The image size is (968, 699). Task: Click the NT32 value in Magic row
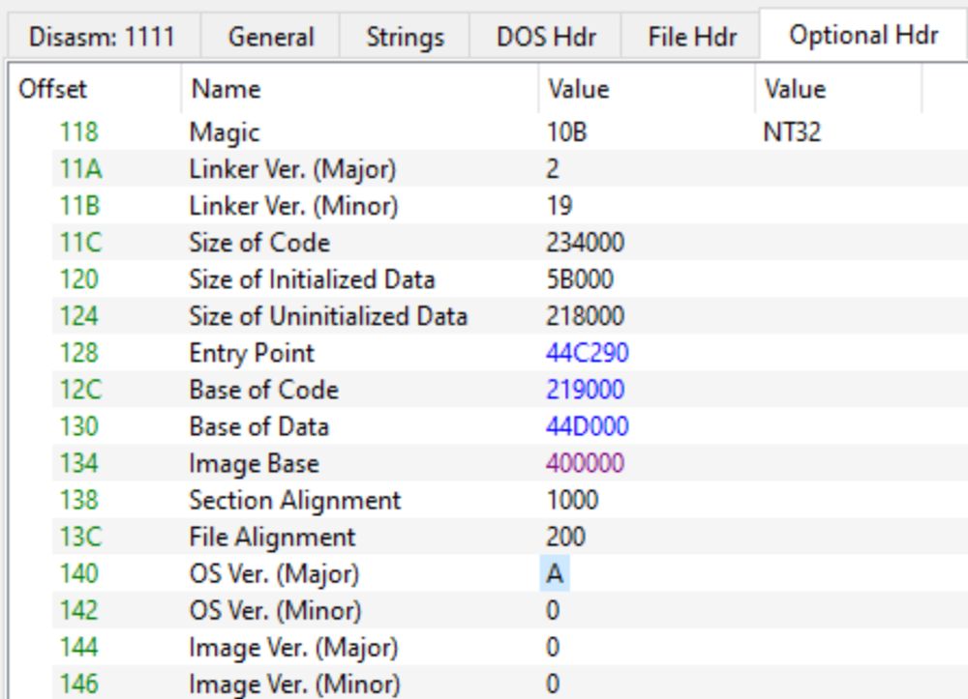click(x=792, y=131)
